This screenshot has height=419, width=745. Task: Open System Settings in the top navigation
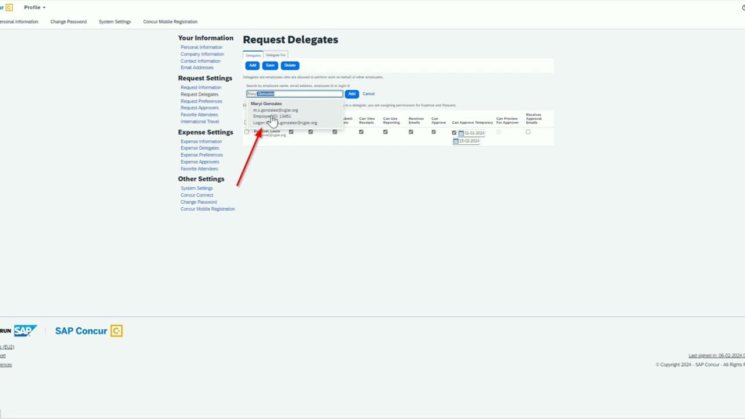click(x=115, y=22)
